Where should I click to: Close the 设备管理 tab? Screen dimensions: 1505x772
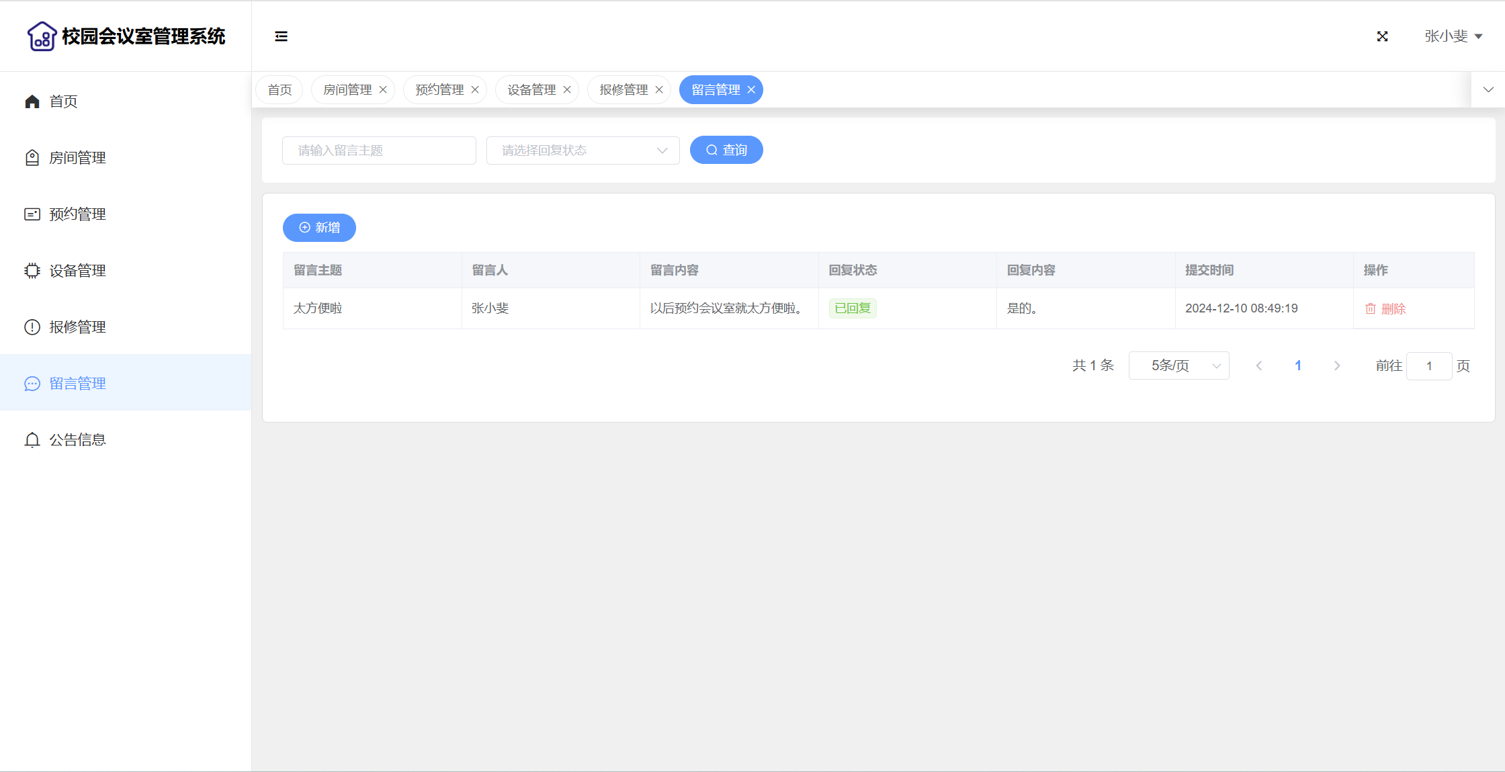567,90
